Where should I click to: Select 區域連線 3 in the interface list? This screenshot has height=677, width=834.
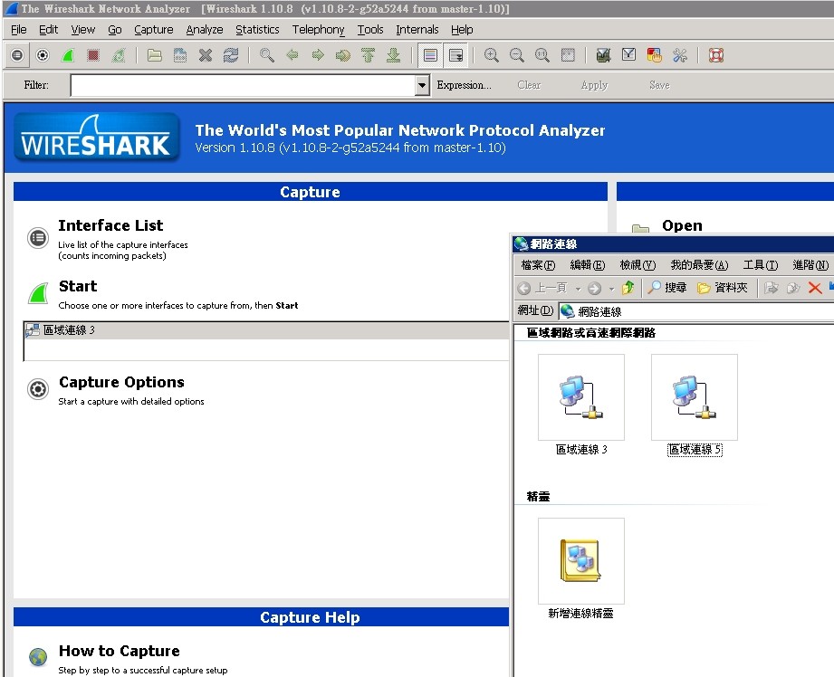point(266,330)
